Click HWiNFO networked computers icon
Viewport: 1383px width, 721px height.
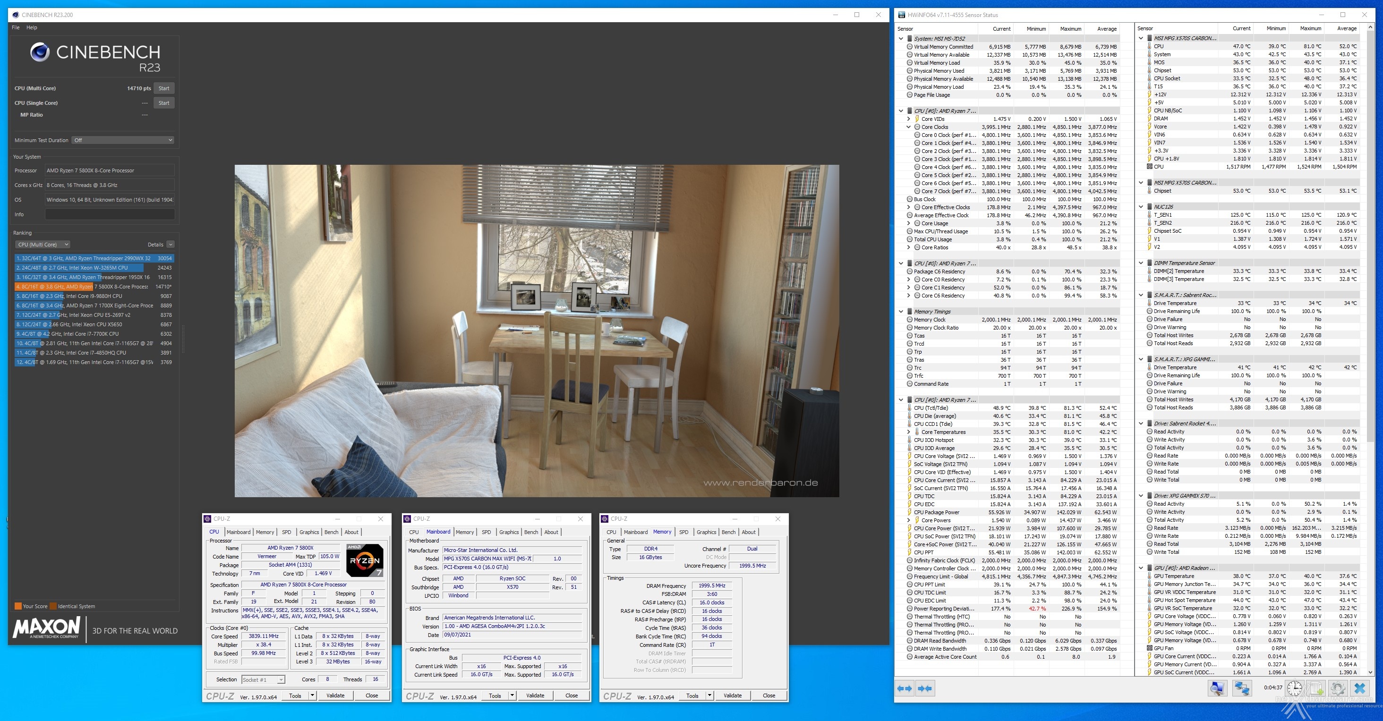point(1241,688)
